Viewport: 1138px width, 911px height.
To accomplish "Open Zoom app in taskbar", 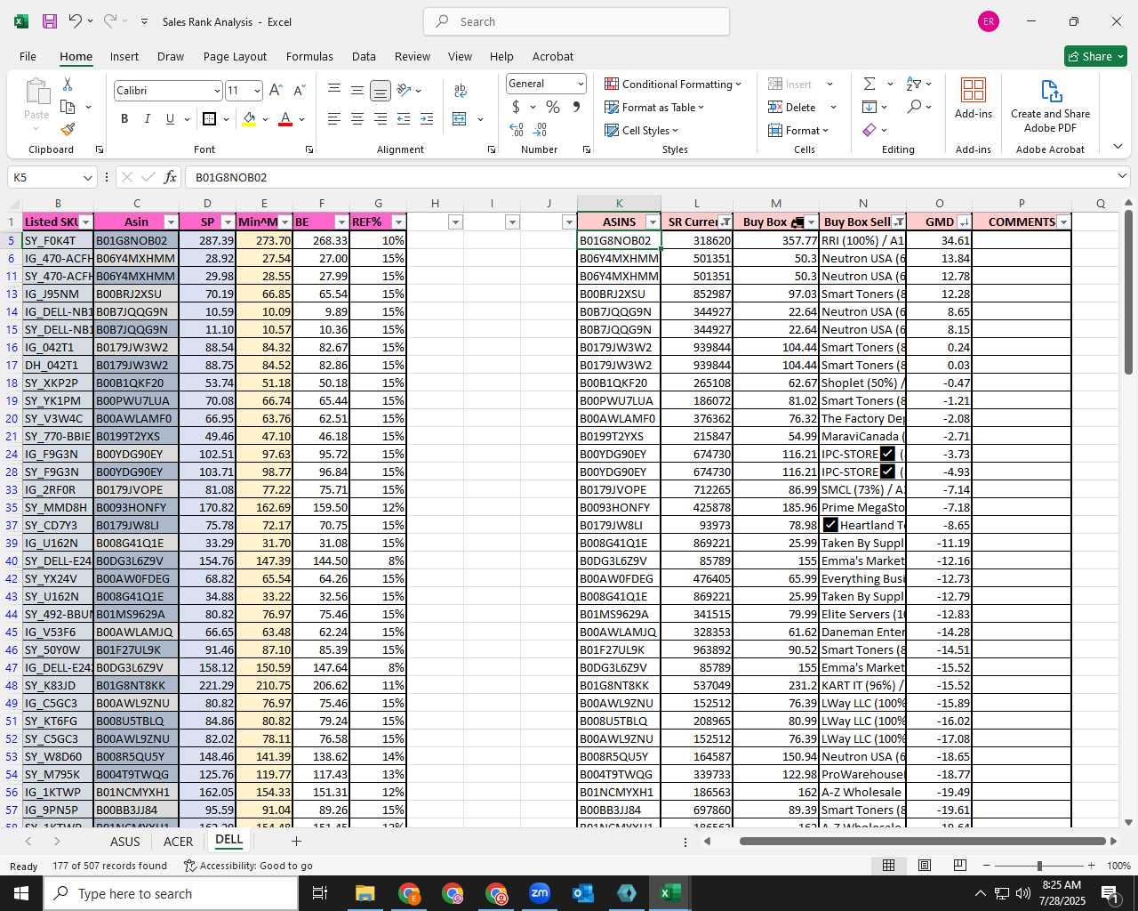I will pyautogui.click(x=540, y=893).
